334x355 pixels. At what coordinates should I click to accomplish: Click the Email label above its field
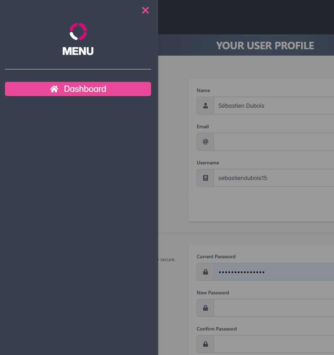[203, 126]
